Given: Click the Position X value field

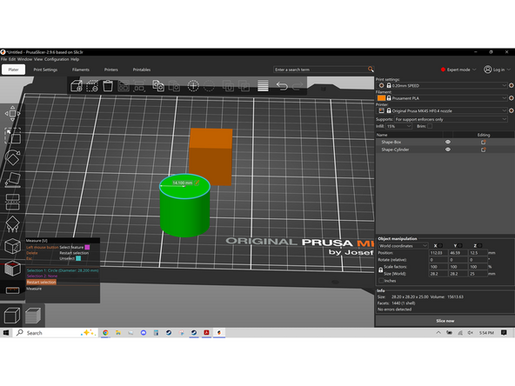Looking at the screenshot, I should click(x=438, y=253).
